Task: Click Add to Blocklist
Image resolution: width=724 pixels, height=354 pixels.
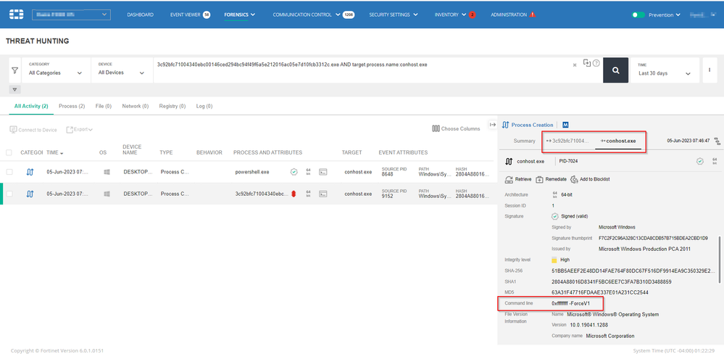Action: (x=590, y=179)
